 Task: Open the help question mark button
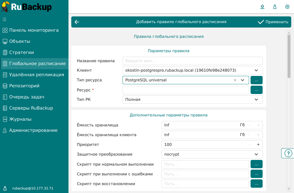pyautogui.click(x=287, y=153)
